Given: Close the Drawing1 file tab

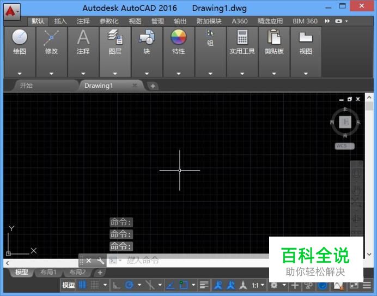Looking at the screenshot, I should click(x=135, y=86).
